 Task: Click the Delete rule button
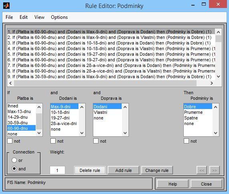coord(90,170)
